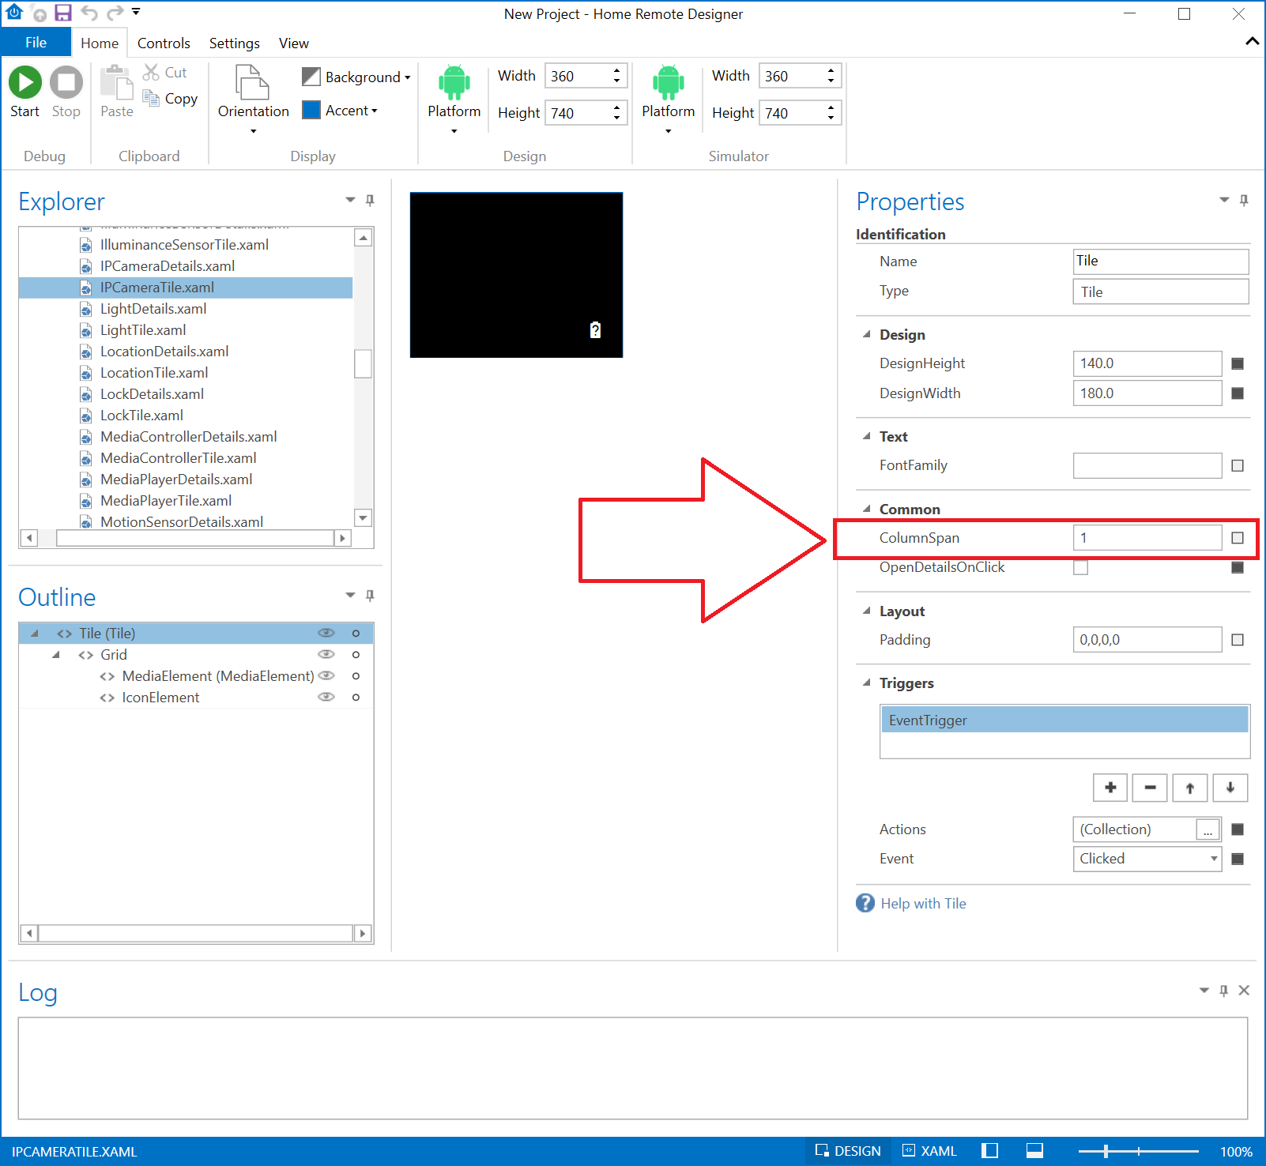Open the File menu
The height and width of the screenshot is (1166, 1266).
point(36,43)
